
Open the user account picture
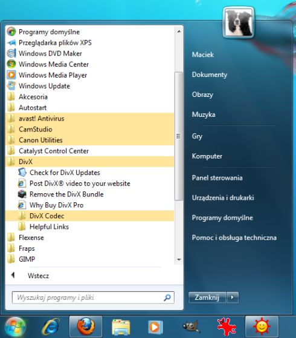pyautogui.click(x=239, y=22)
